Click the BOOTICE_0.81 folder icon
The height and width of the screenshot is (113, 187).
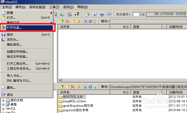(x=61, y=97)
